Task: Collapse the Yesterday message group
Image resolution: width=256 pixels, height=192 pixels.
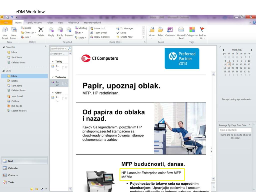Action: point(53,77)
